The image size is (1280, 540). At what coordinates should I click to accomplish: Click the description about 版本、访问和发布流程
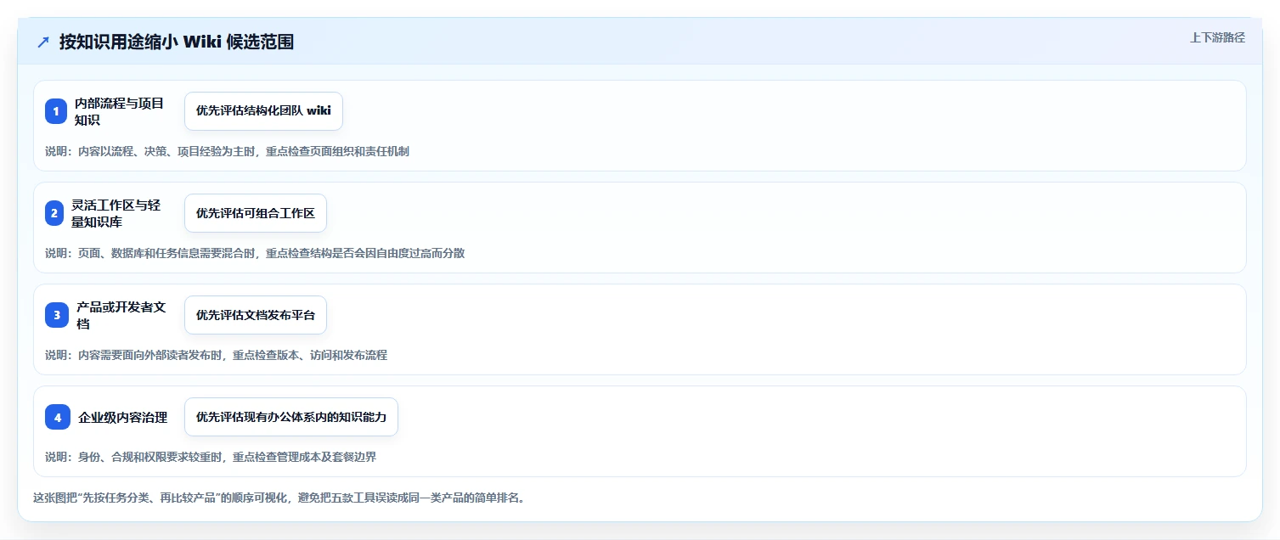[x=217, y=355]
